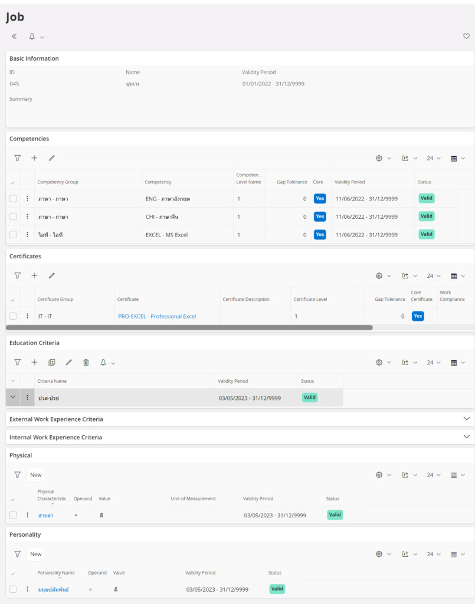Tick checkbox for PRO-EXCEL certificate row
Viewport: 475px width, 604px height.
coord(13,316)
